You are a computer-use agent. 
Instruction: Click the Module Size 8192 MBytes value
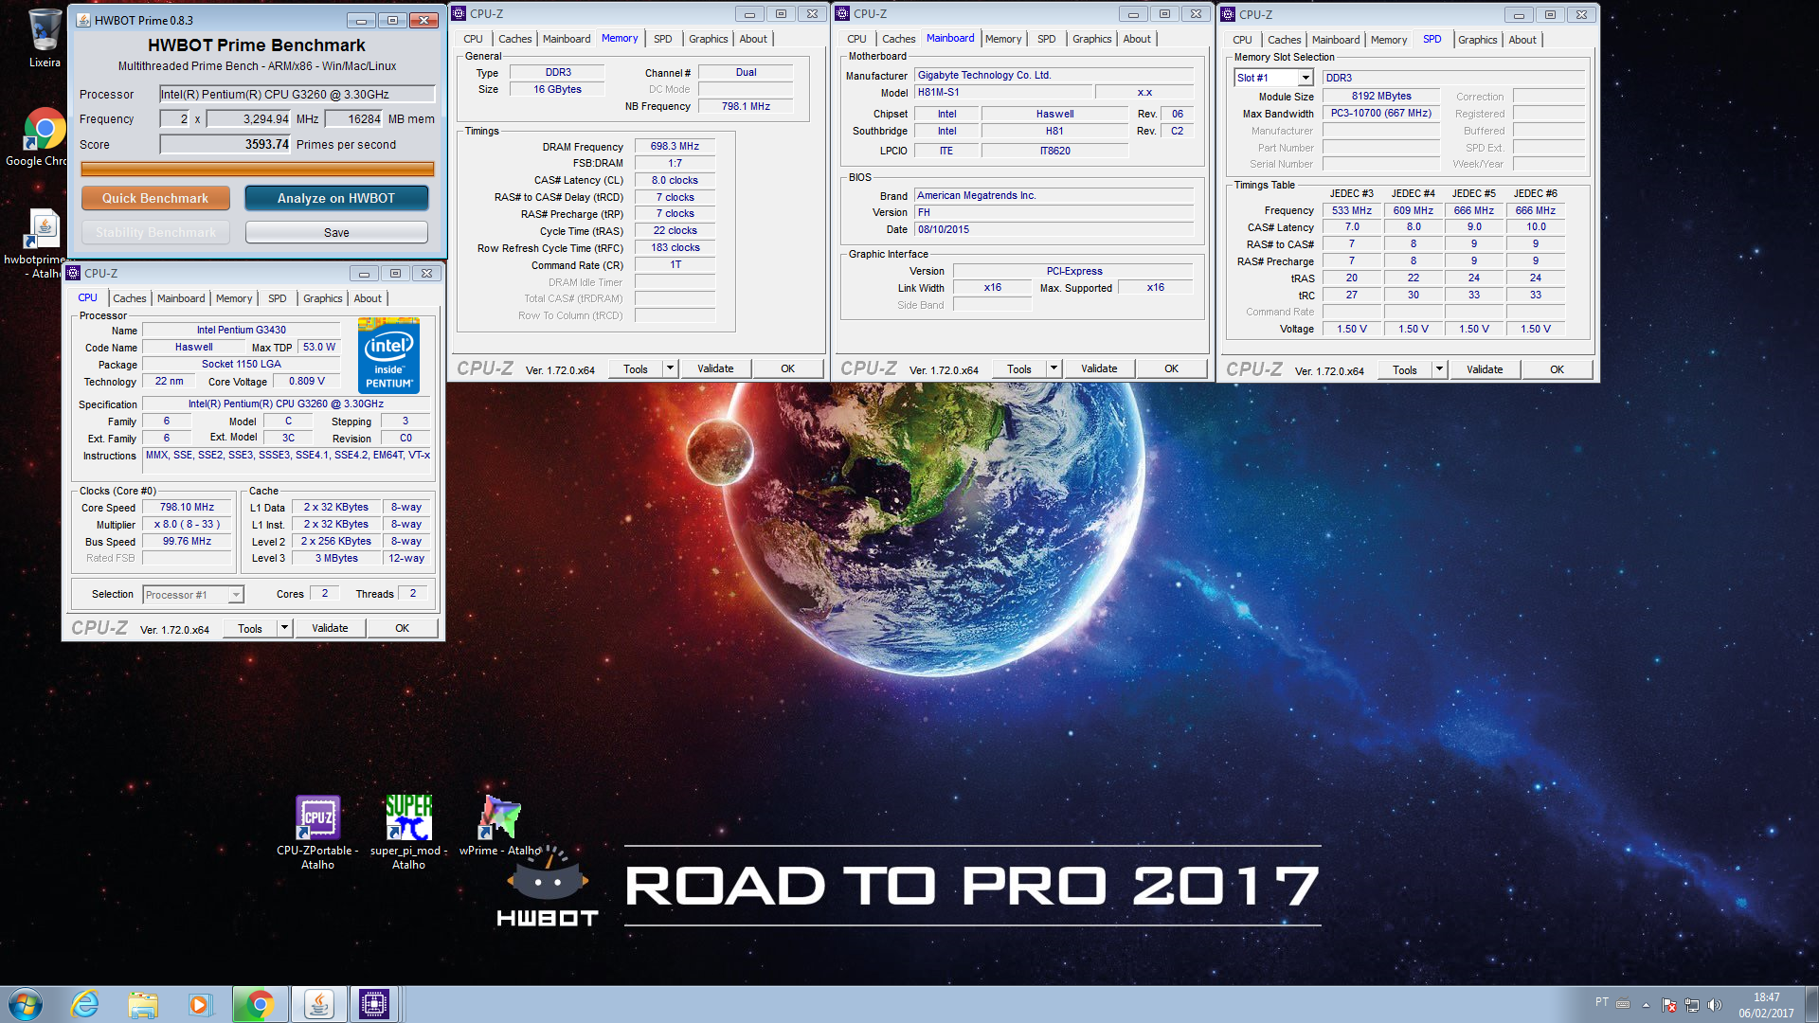(1381, 96)
